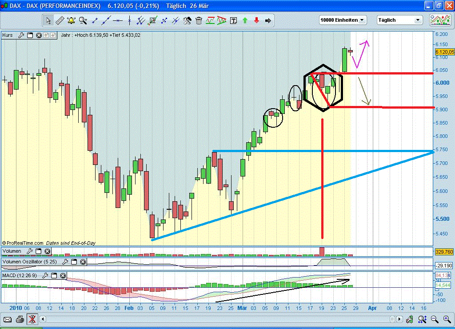Viewport: 455px width, 329px height.
Task: Click the Apr date label on axis
Action: (x=372, y=308)
